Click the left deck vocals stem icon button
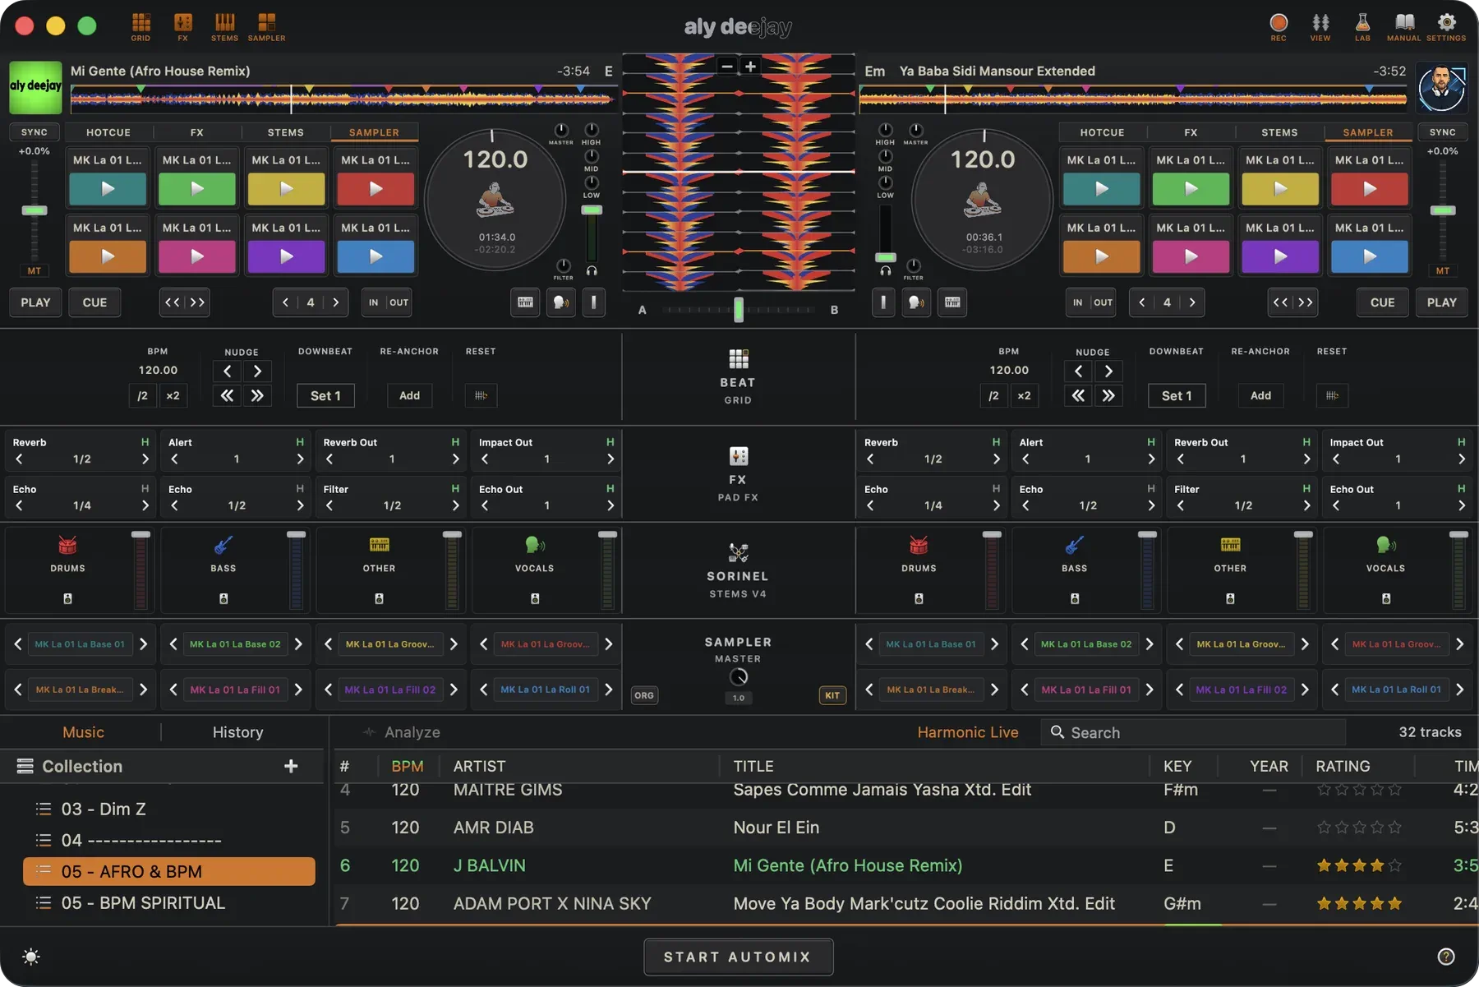 tap(561, 302)
